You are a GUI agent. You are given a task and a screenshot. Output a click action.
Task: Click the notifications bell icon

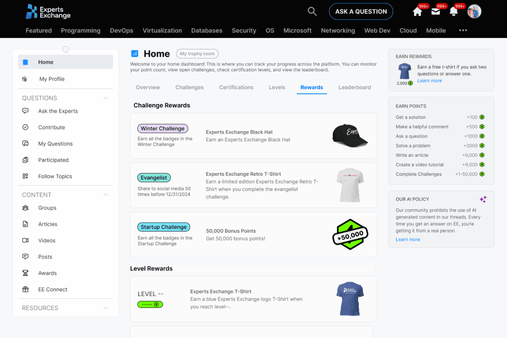pos(453,11)
